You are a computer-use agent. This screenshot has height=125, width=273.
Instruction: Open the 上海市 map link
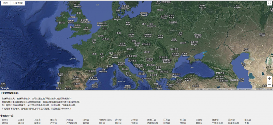tap(37, 120)
